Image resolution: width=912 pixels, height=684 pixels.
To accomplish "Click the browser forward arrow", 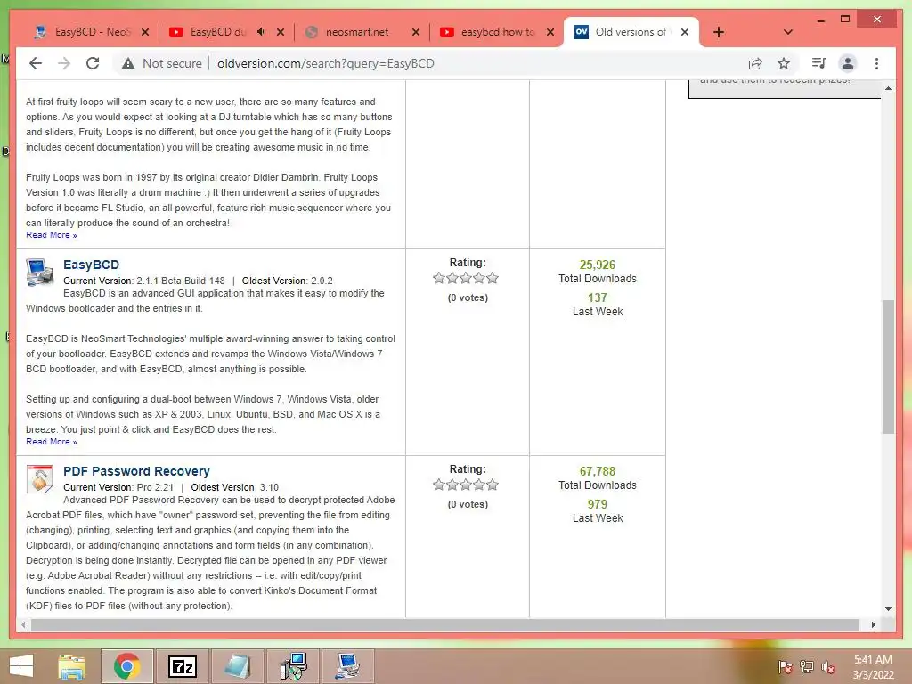I will [64, 63].
